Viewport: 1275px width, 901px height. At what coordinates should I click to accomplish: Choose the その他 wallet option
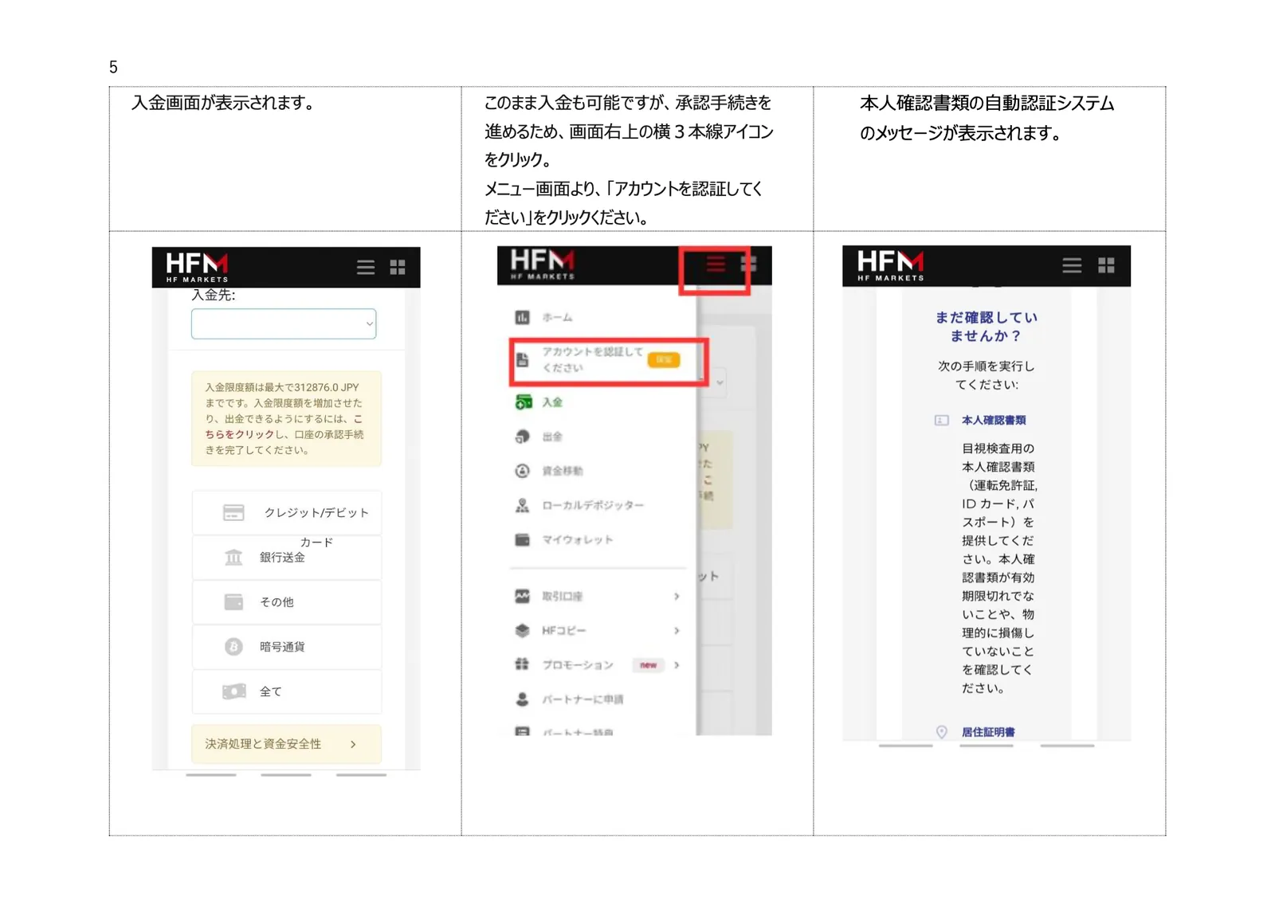click(287, 602)
